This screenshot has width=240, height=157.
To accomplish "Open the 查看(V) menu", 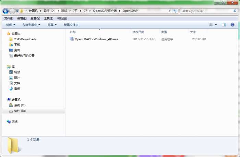I will coord(35,18).
